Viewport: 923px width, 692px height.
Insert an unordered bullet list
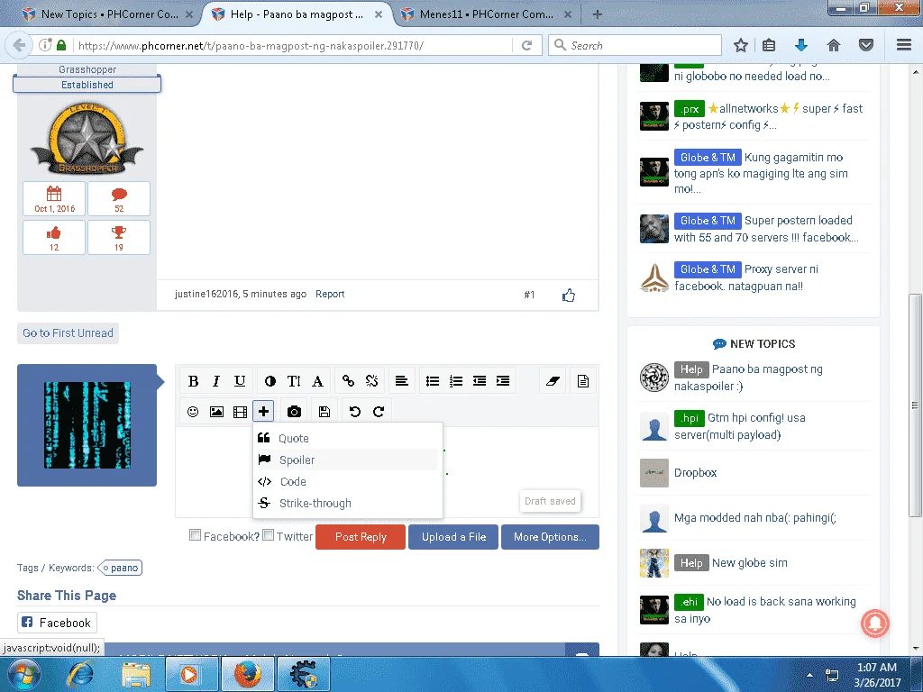[433, 381]
